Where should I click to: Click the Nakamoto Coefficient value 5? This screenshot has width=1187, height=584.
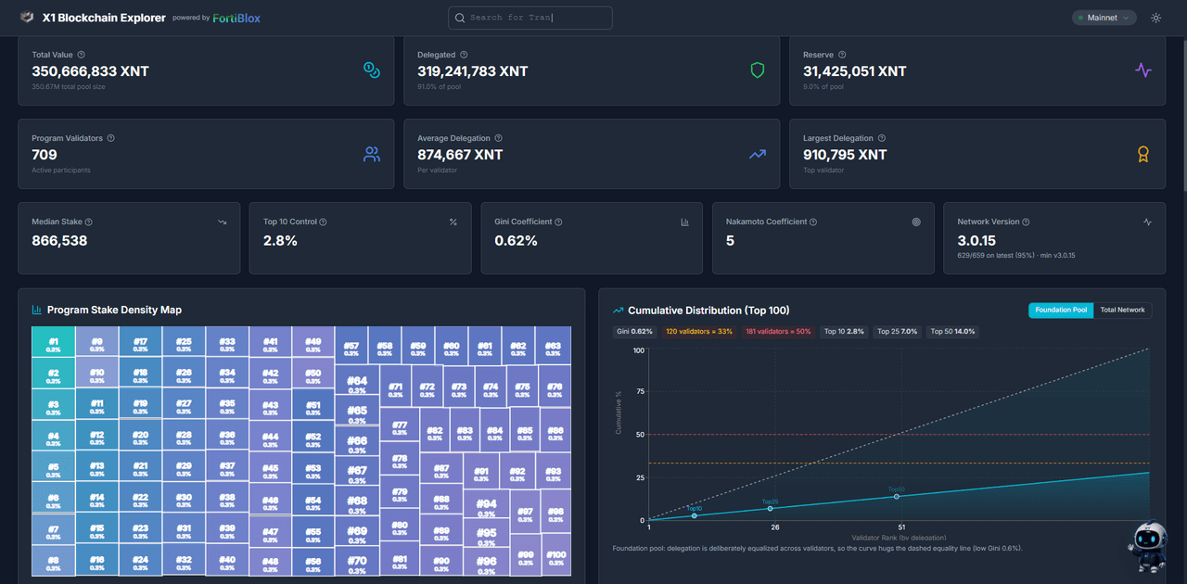730,241
